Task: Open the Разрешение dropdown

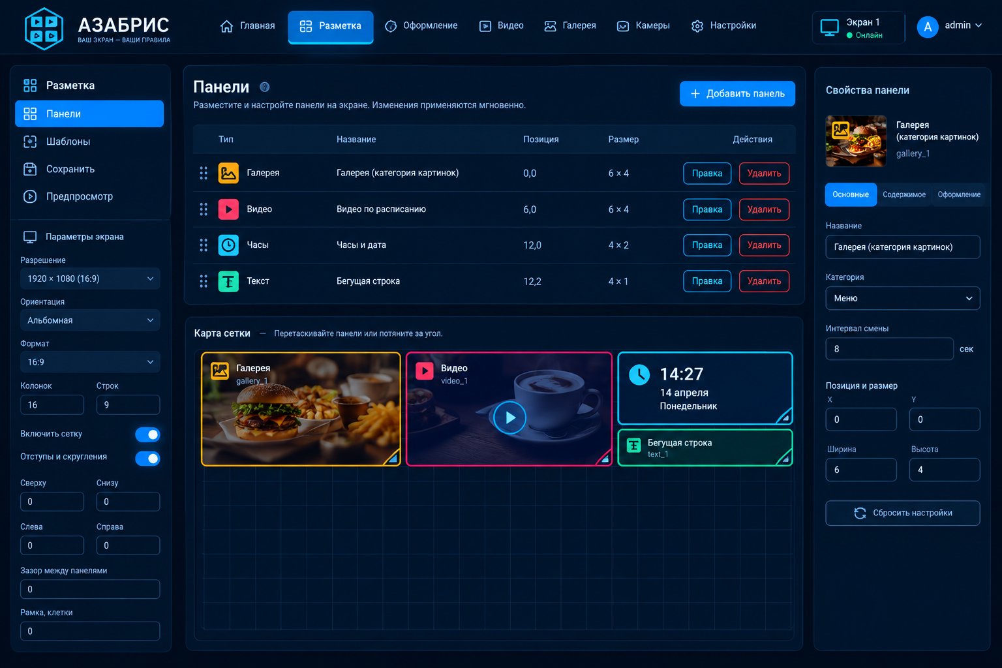Action: (x=90, y=279)
